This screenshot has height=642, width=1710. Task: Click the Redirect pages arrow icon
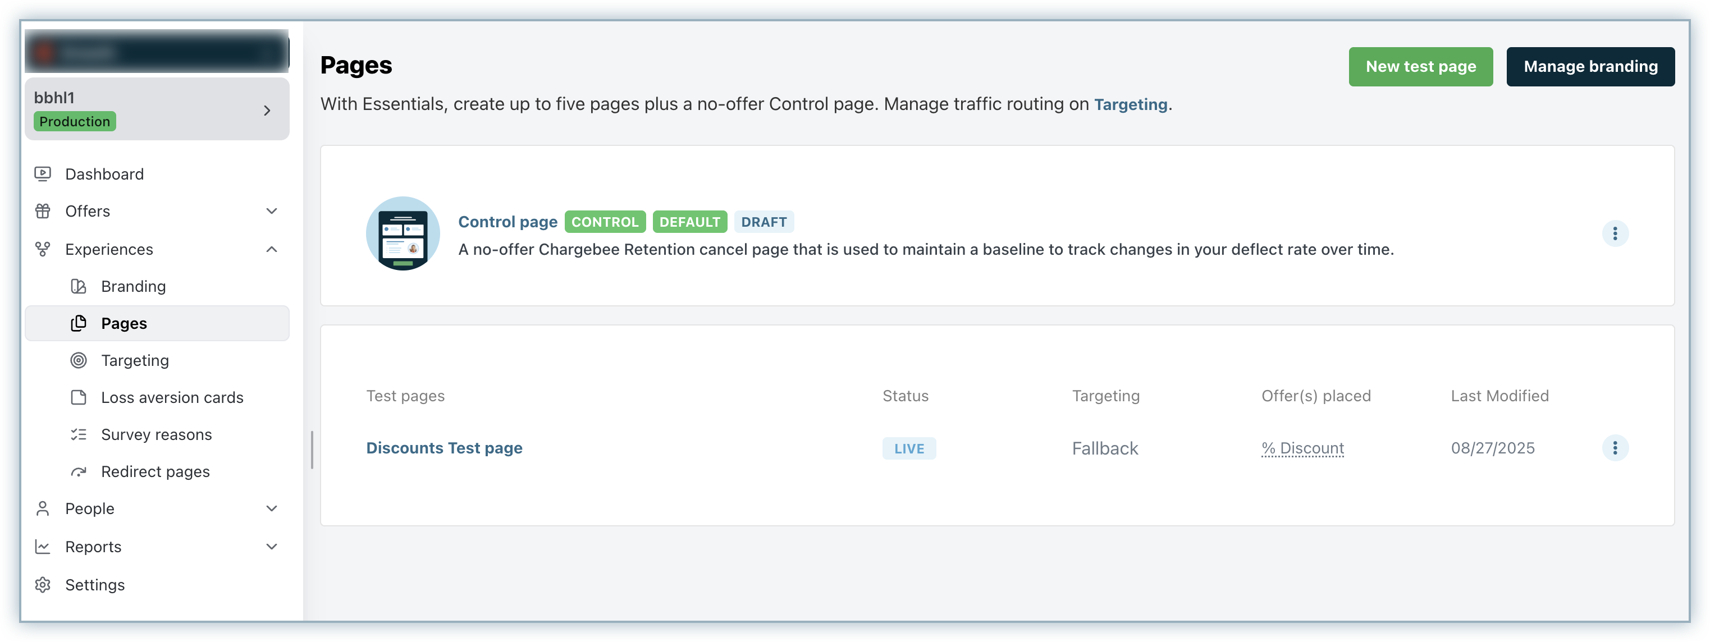(79, 471)
